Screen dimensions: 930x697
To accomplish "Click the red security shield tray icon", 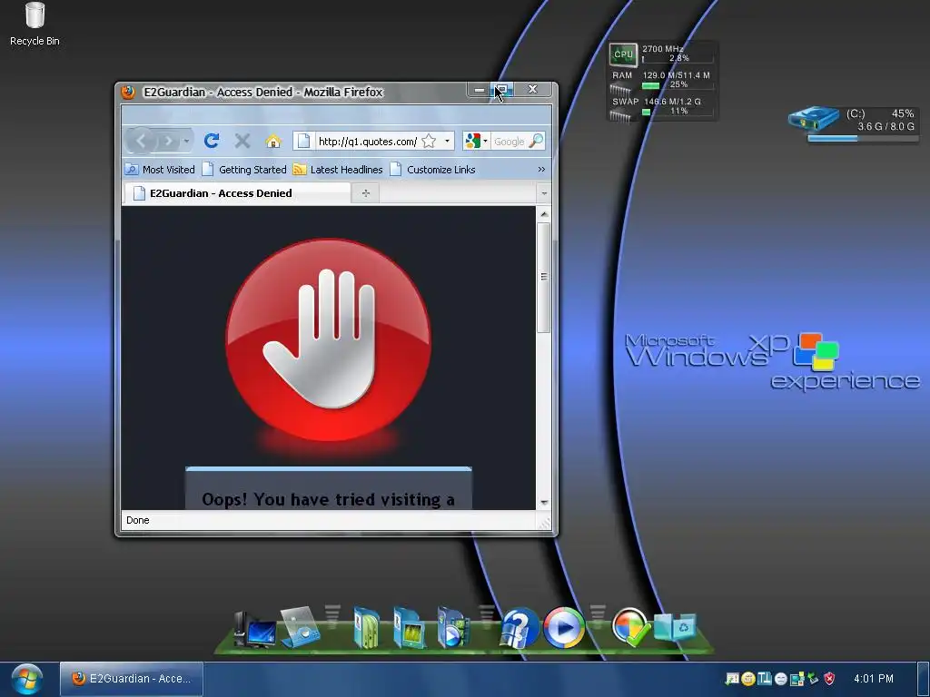I will 830,679.
